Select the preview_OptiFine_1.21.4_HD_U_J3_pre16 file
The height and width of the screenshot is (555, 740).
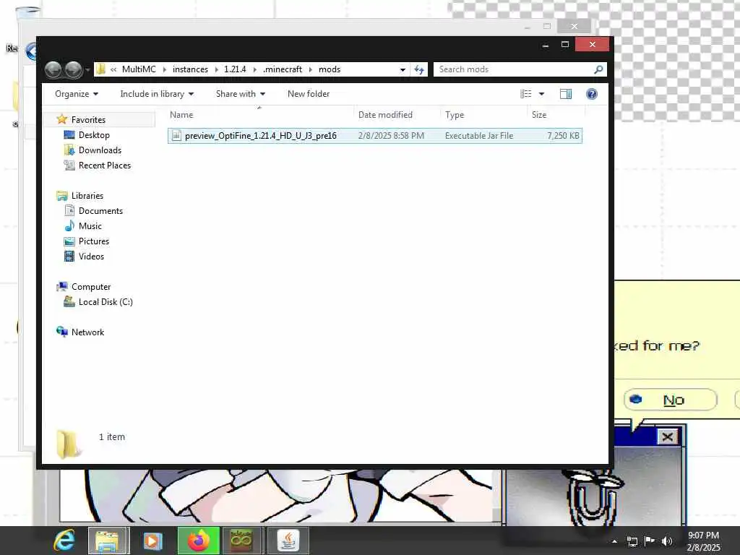tap(375, 136)
